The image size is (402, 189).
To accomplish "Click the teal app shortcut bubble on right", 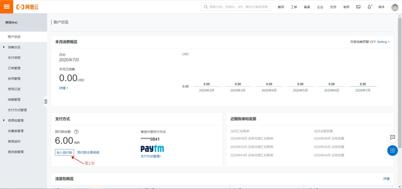I will (392, 151).
